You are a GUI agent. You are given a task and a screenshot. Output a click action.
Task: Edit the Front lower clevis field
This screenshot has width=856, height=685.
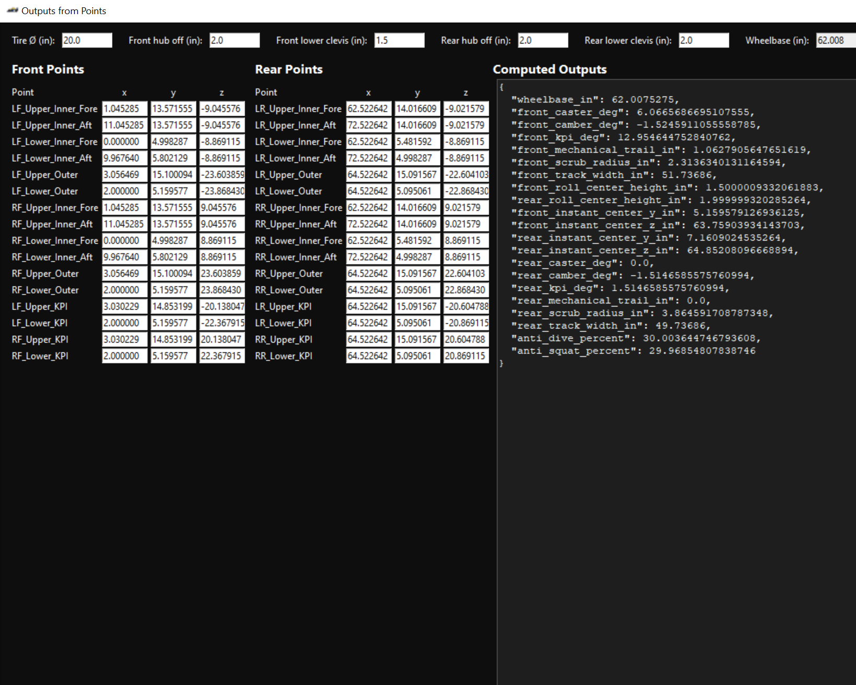point(399,40)
